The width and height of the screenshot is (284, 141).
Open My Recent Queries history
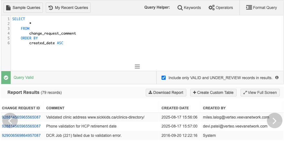coord(68,8)
